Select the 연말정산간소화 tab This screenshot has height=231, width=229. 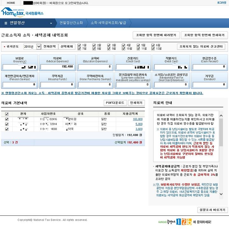pyautogui.click(x=71, y=23)
